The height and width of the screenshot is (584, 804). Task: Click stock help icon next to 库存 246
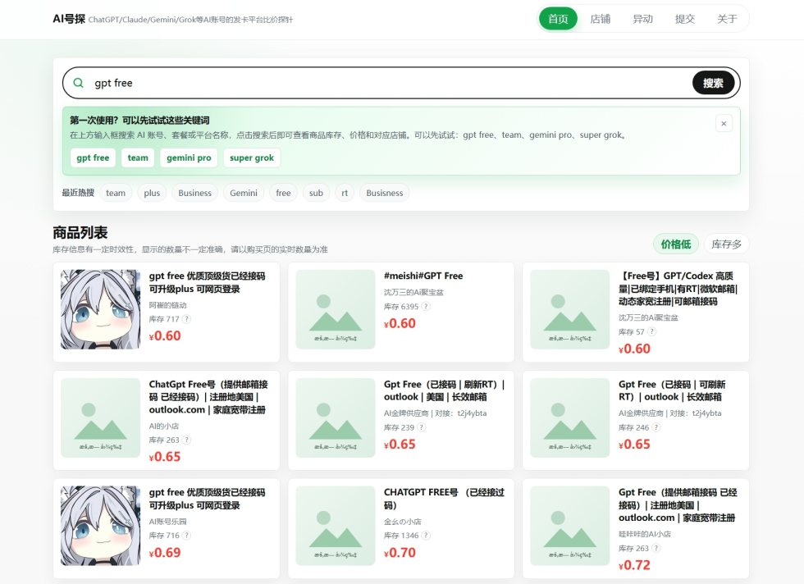click(x=656, y=427)
